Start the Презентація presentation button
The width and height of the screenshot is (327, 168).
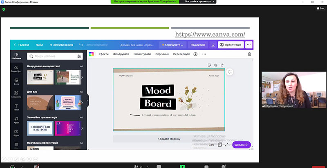click(x=231, y=45)
